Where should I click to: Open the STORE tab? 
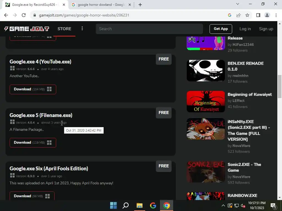point(64,29)
